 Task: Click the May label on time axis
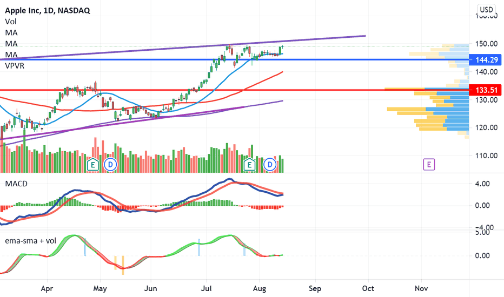(100, 289)
